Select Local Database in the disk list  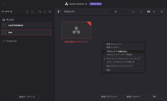coord(26,25)
